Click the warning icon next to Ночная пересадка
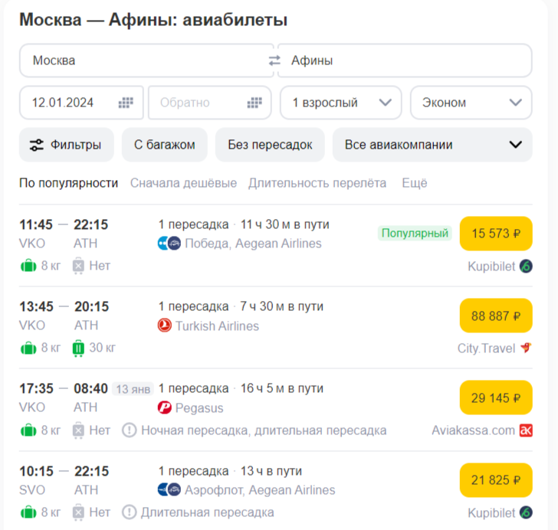Viewport: 558px width, 530px height. coord(130,430)
